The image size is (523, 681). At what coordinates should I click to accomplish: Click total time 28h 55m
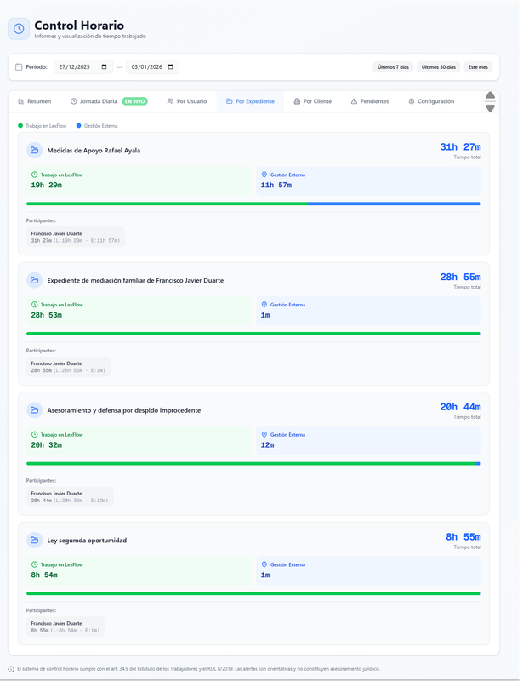pos(461,277)
